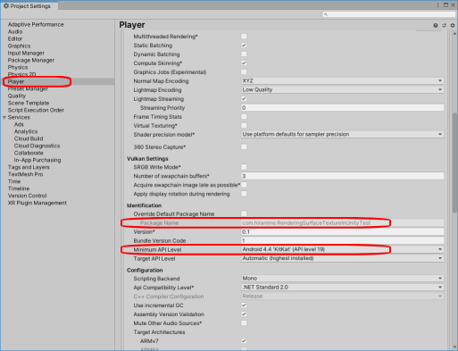Click the Player panel vertical scrollbar
458x351 pixels.
(454, 163)
